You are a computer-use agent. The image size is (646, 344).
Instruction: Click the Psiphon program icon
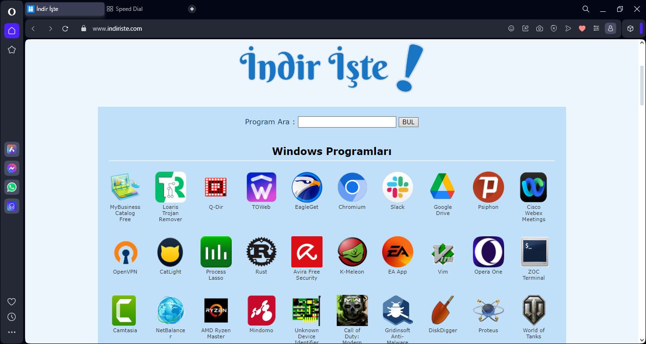click(488, 187)
